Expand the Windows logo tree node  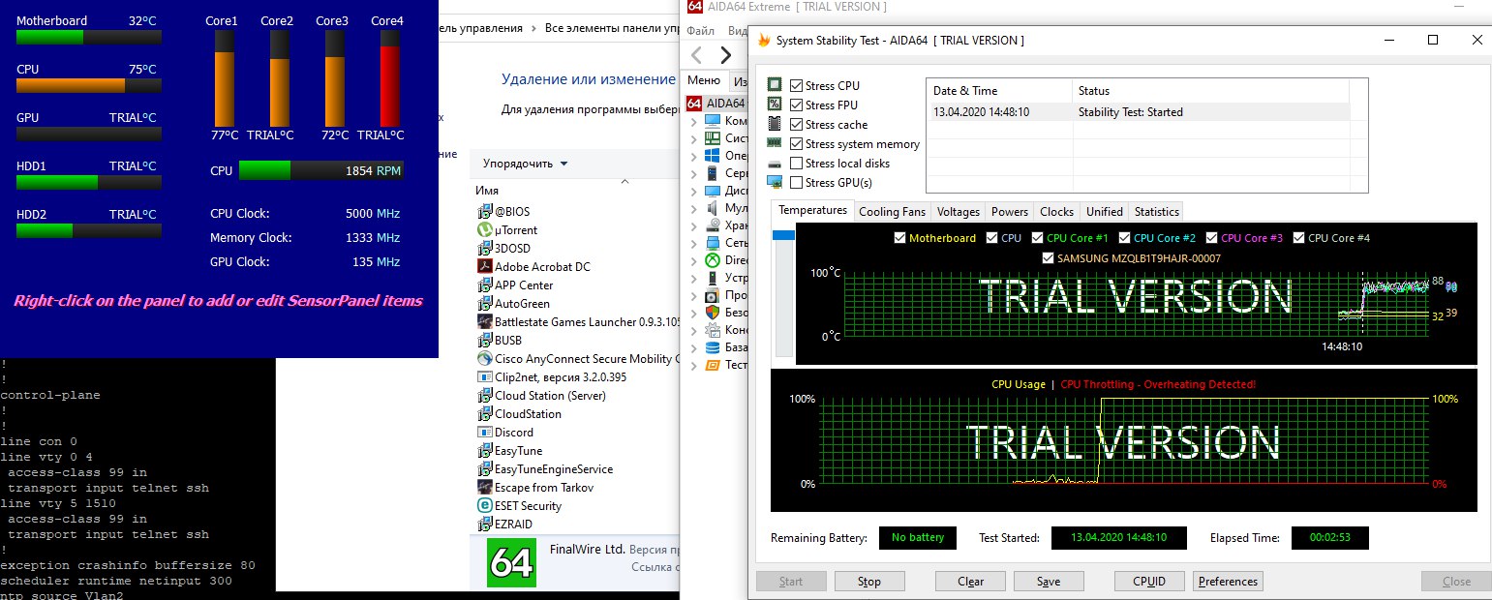(x=693, y=156)
